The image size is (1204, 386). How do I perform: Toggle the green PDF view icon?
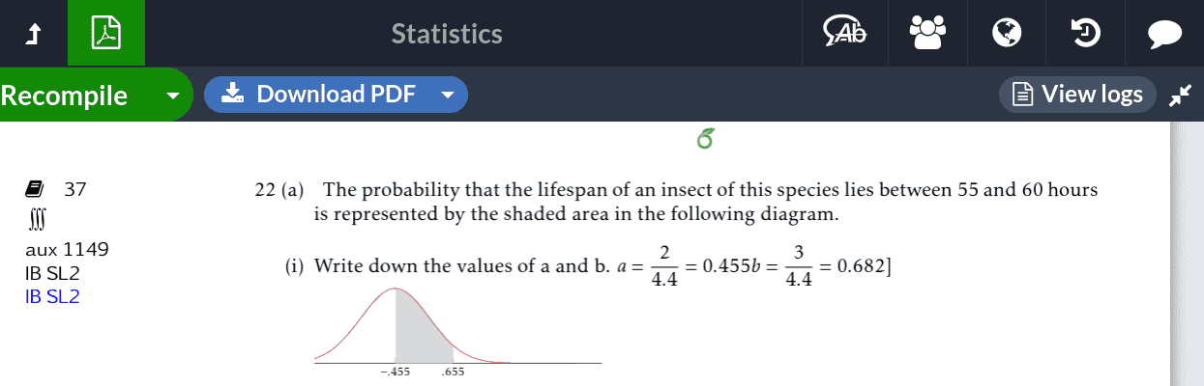106,33
